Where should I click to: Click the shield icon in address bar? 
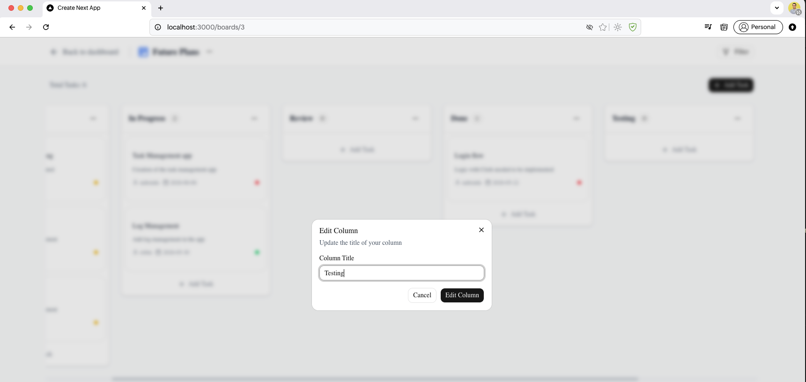(x=633, y=27)
